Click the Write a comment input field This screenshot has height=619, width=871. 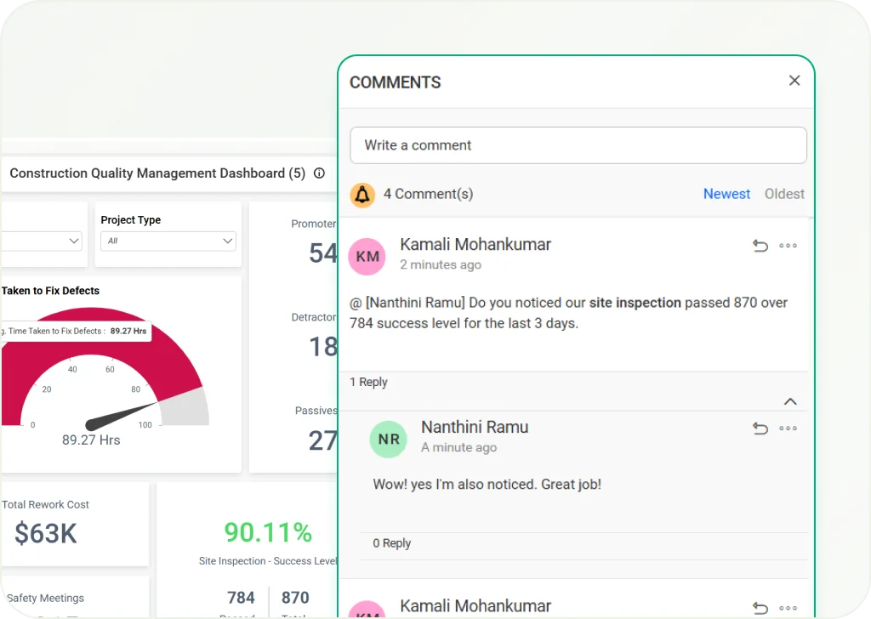pos(578,145)
